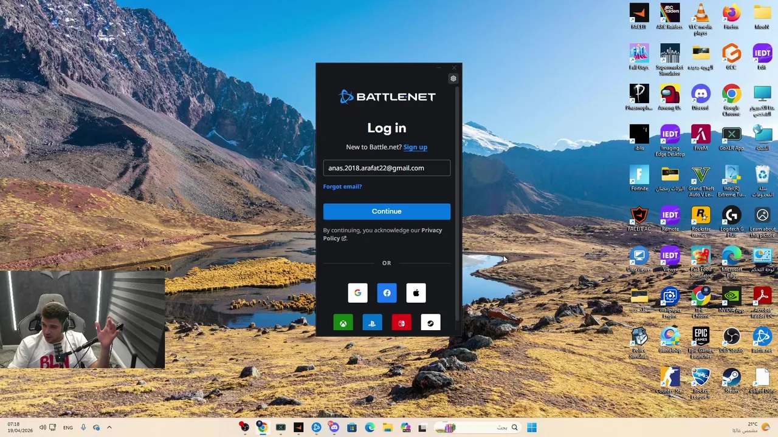Select the Fast Food Simulator shortcut
The height and width of the screenshot is (437, 778).
pyautogui.click(x=700, y=262)
